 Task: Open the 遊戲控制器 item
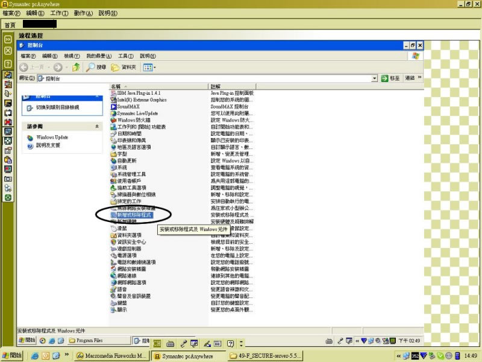click(126, 249)
